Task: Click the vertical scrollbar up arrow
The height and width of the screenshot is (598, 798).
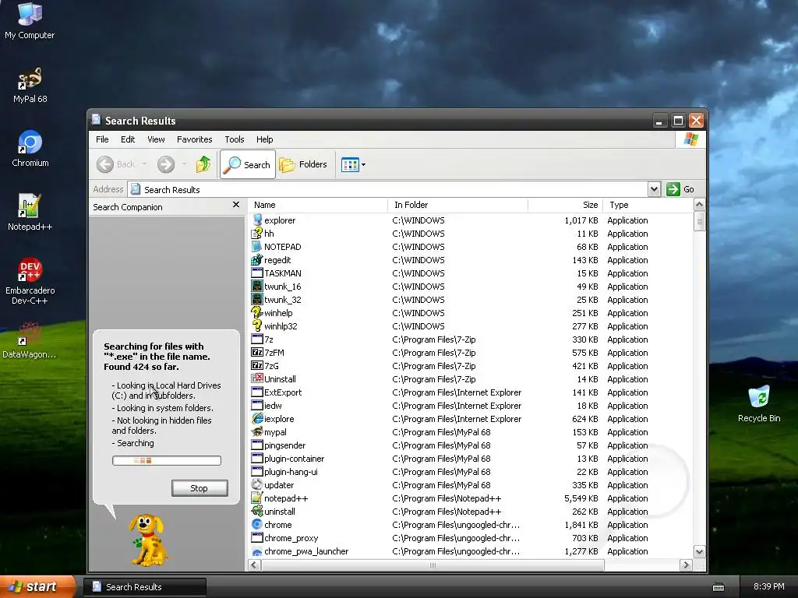Action: click(699, 205)
